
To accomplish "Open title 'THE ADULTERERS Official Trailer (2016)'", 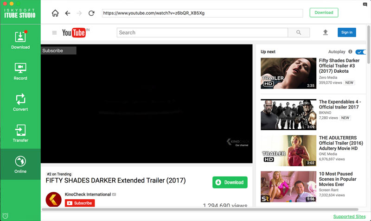I will point(341,143).
